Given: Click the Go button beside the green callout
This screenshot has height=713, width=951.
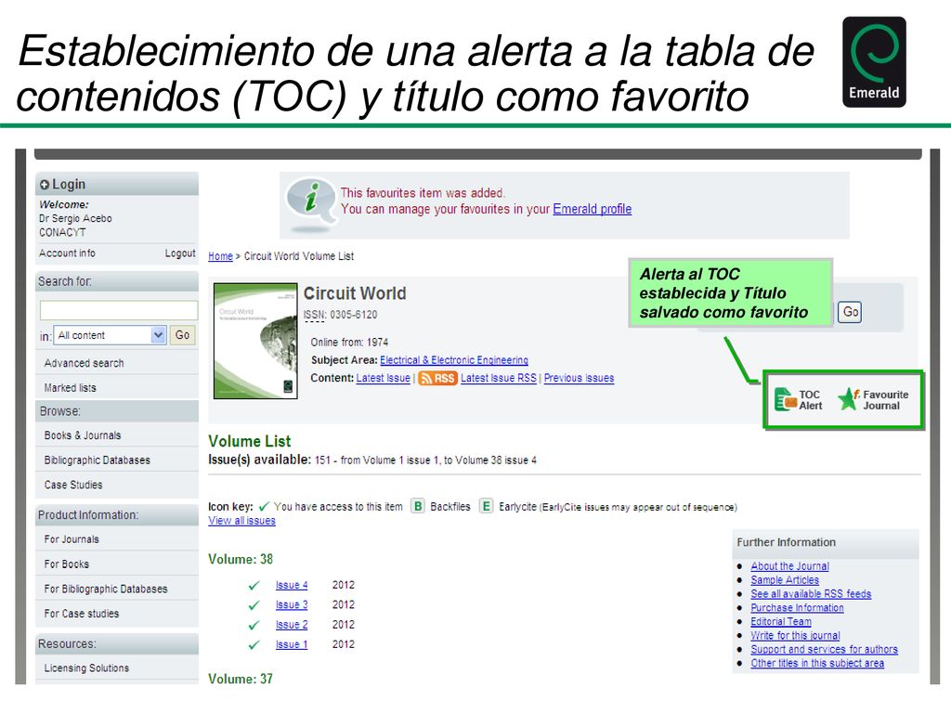Looking at the screenshot, I should pyautogui.click(x=851, y=312).
